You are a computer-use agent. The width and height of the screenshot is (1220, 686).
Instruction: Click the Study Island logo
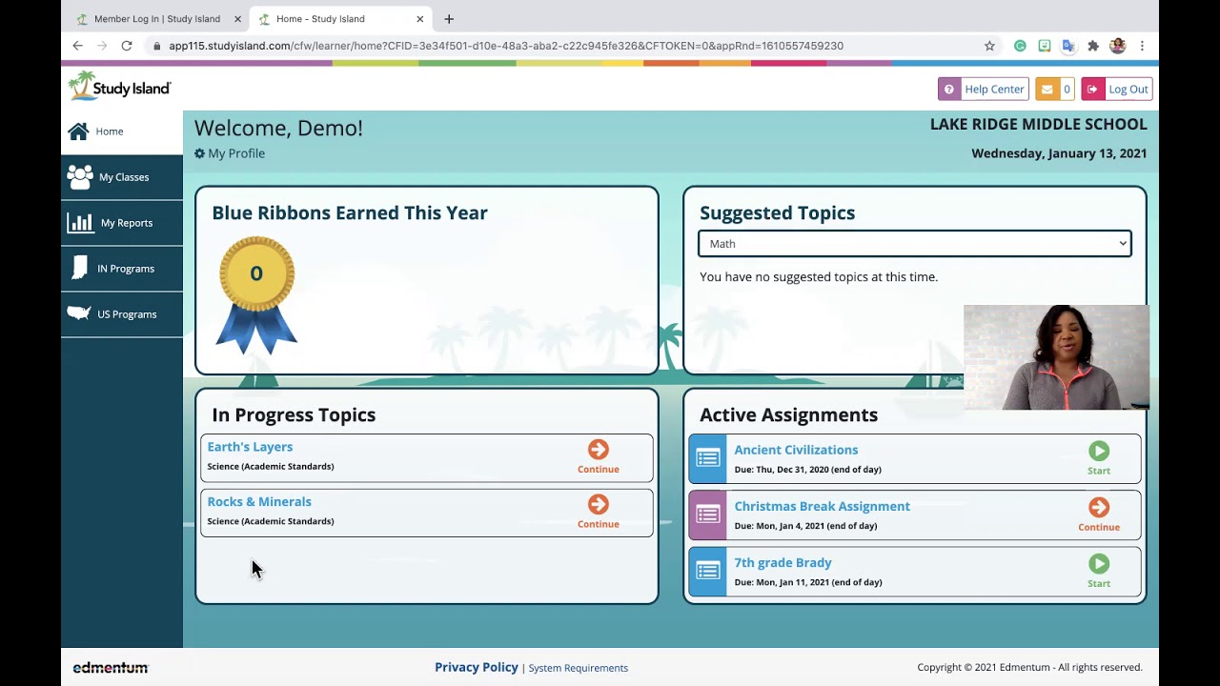tap(119, 87)
